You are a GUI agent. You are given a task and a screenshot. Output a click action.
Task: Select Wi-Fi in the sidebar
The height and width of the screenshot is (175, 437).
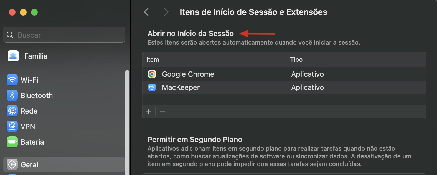(29, 80)
